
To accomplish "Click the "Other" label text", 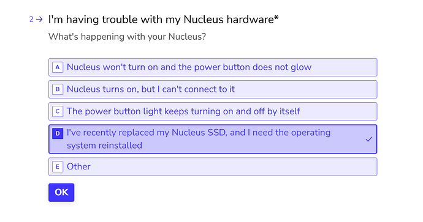I will tap(78, 166).
